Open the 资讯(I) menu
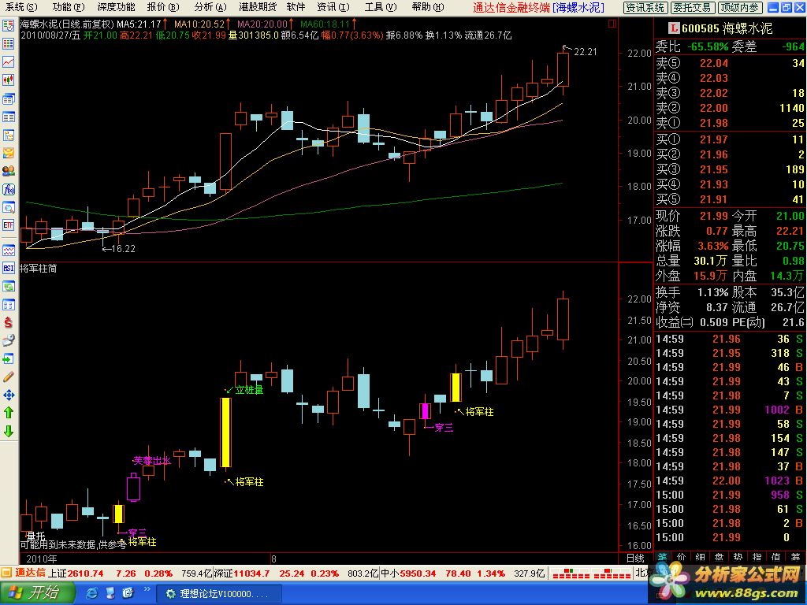 click(333, 7)
